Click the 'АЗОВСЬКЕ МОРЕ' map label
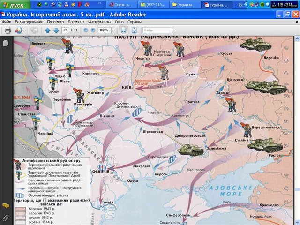 coord(231,191)
